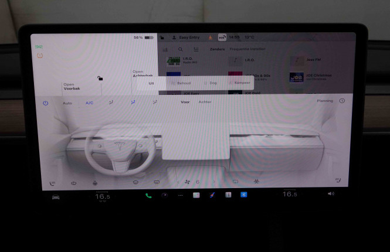The width and height of the screenshot is (390, 252).
Task: Adjust the driver temperature 16.5 setting
Action: pos(103,196)
